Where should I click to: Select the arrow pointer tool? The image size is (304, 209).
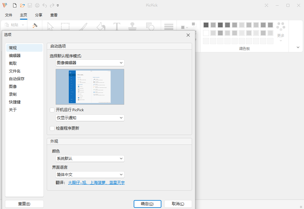50,26
